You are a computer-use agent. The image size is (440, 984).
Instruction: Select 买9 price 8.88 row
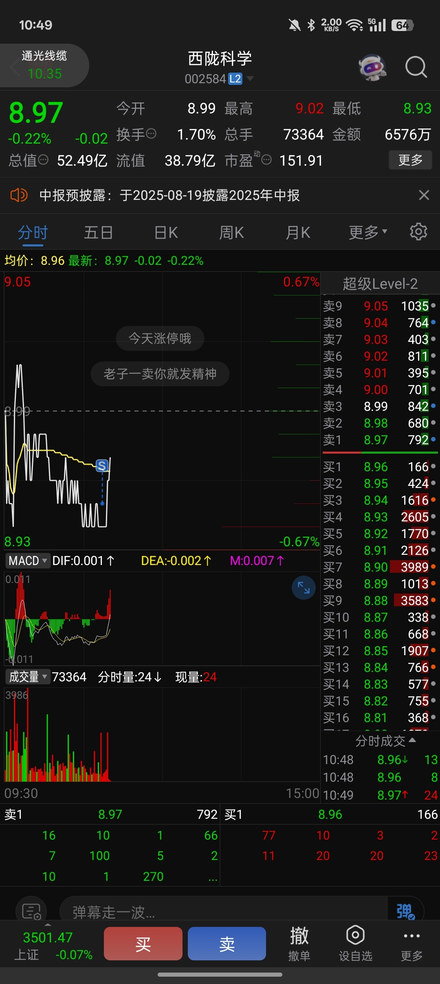(x=380, y=601)
